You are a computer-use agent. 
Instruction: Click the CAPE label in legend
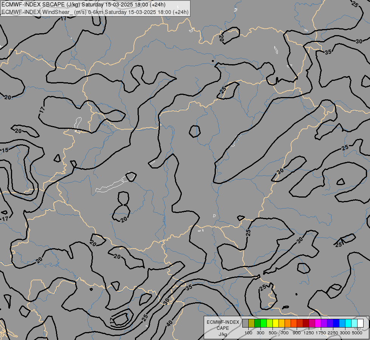point(223,328)
